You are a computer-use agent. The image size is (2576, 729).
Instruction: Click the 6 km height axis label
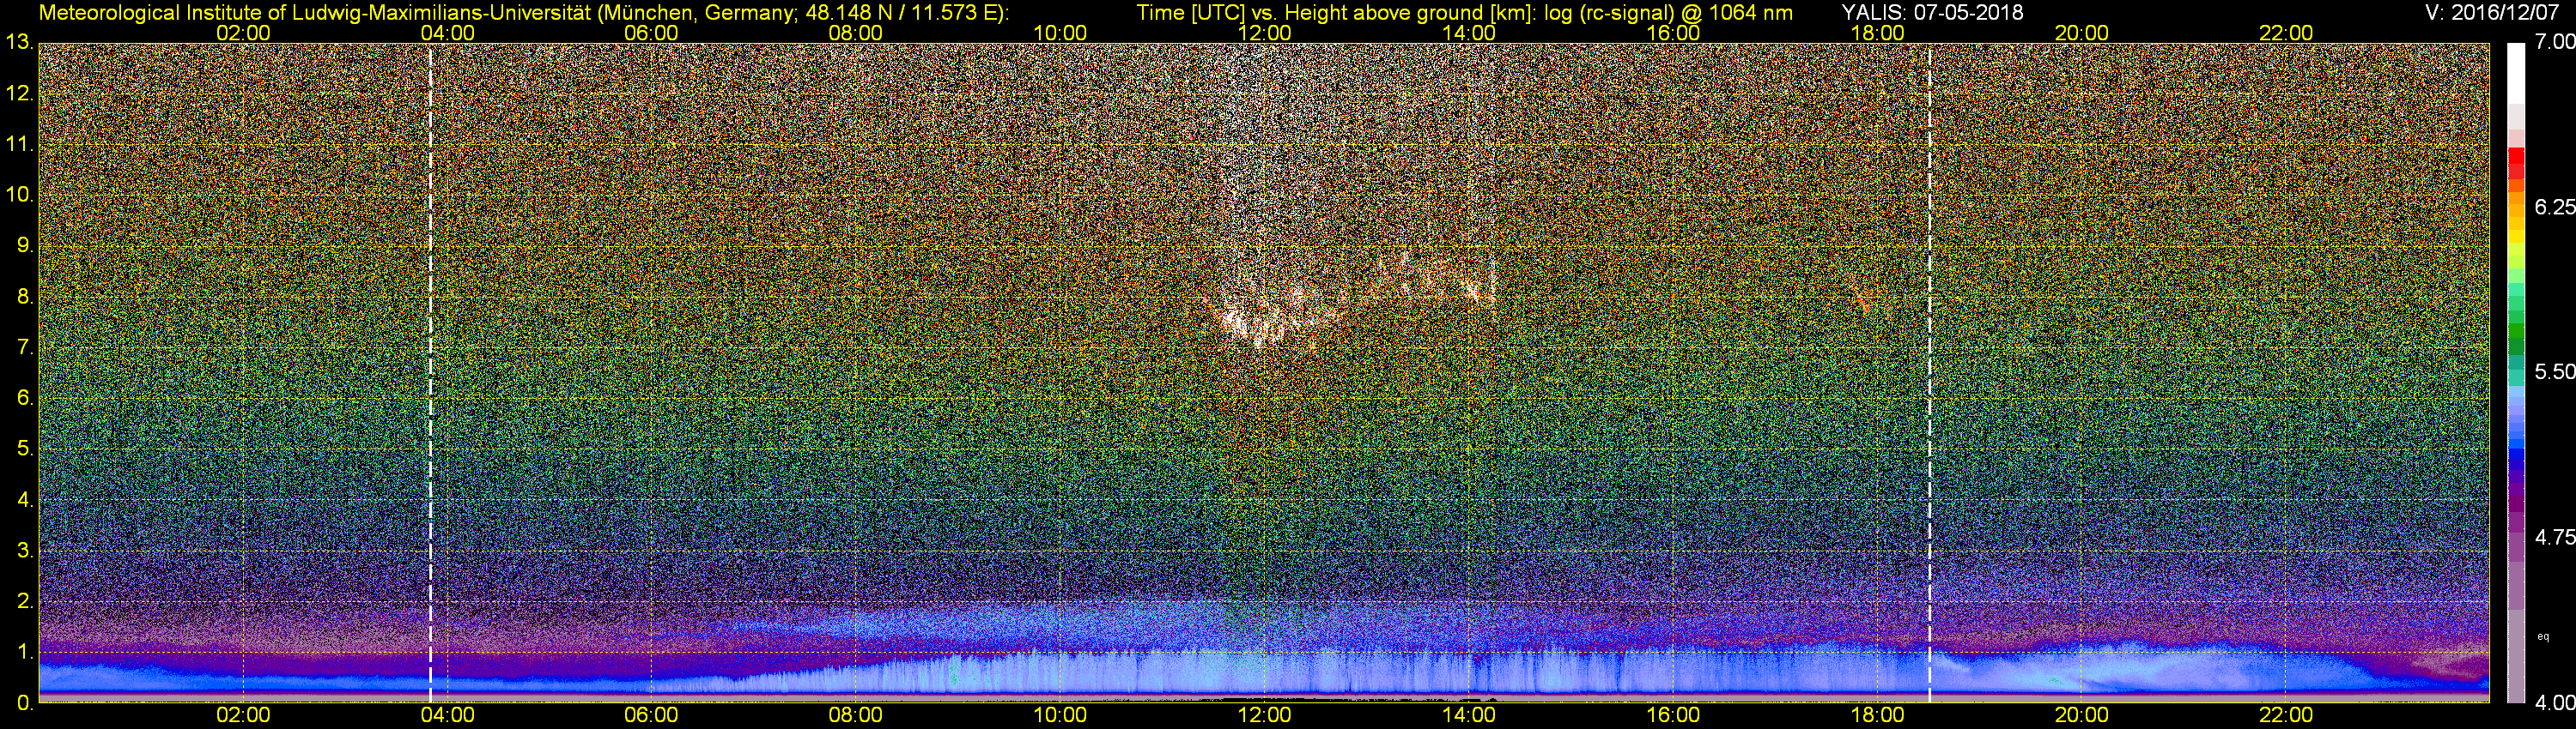[x=24, y=399]
